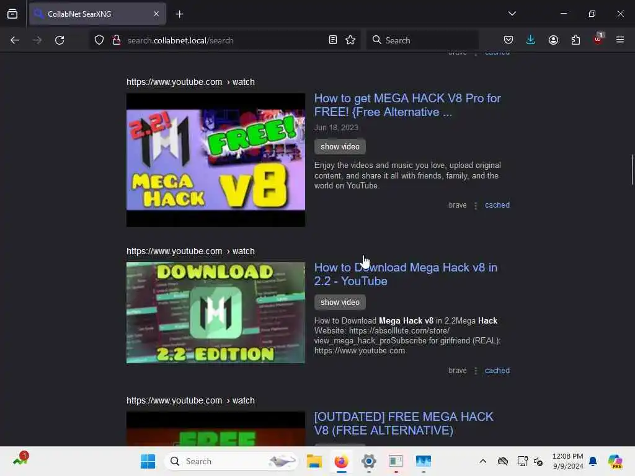Open the window-pane app icon in taskbar
The width and height of the screenshot is (635, 476).
[x=396, y=461]
